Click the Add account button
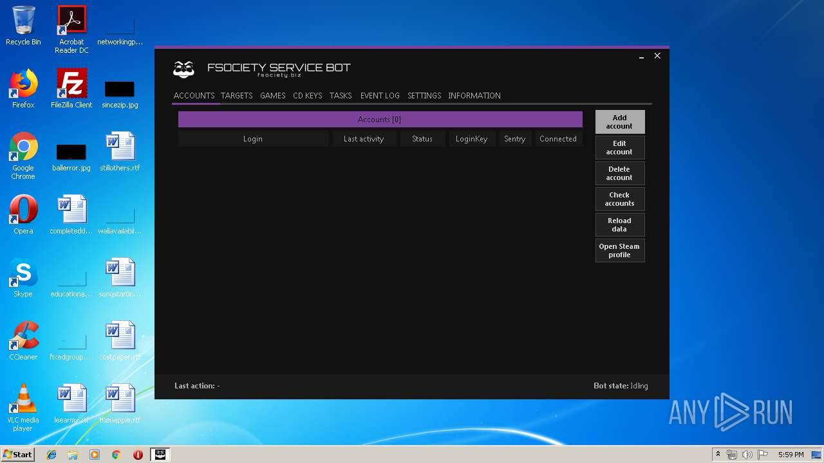Image resolution: width=824 pixels, height=463 pixels. (x=619, y=122)
